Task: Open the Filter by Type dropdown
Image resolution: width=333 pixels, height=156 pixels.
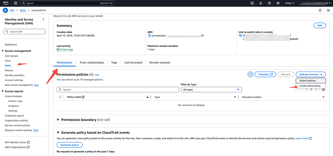Action: [211, 90]
